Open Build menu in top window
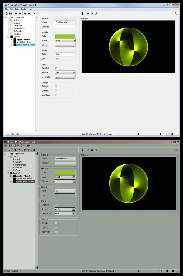The image size is (183, 276). tap(17, 9)
